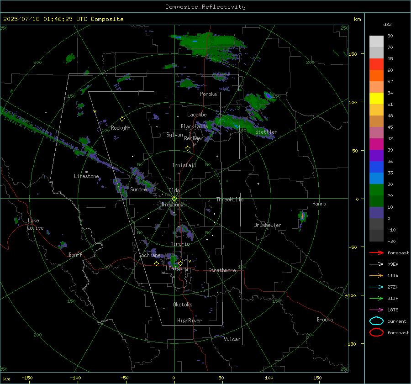Click the -150 tick on bottom axis
Viewport: 411px width, 384px height.
[x=27, y=378]
